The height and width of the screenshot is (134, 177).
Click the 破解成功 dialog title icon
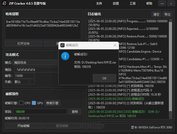62,46
